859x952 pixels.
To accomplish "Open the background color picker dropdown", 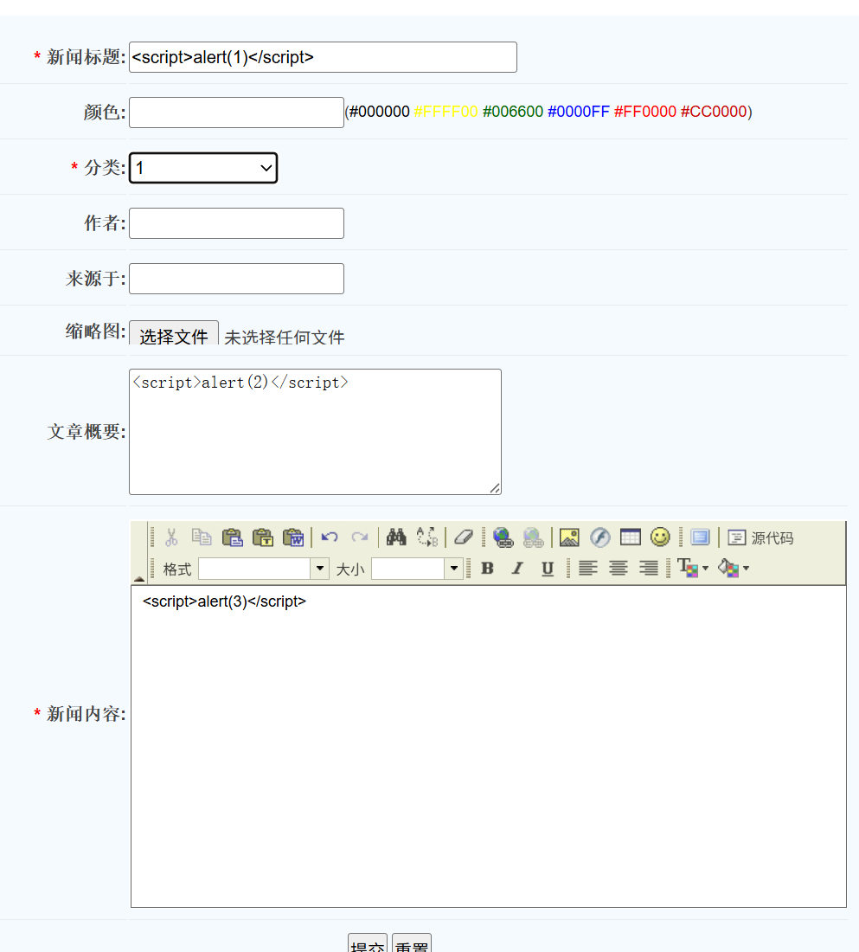I will (x=733, y=569).
